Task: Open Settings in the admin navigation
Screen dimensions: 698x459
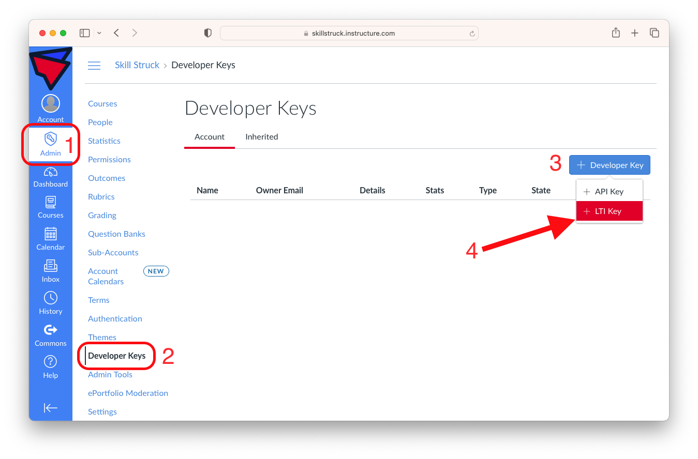Action: tap(102, 411)
